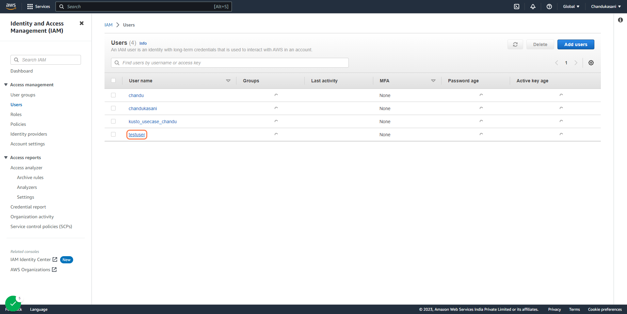Open Roles in the sidebar
The image size is (627, 314).
tap(16, 114)
